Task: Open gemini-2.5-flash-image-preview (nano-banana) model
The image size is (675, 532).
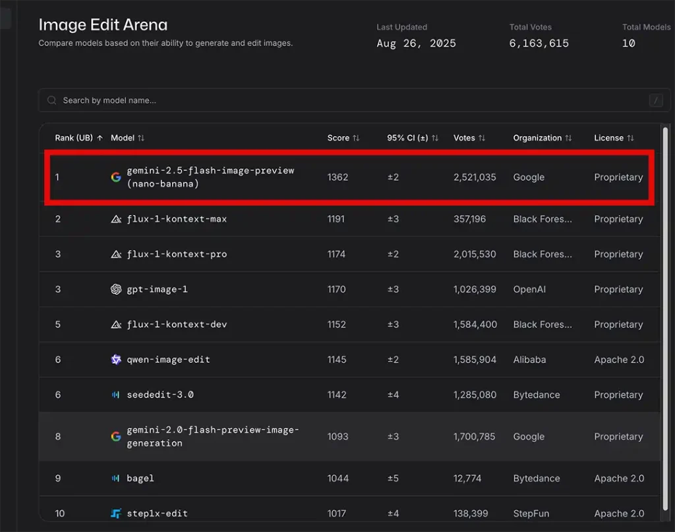Action: tap(210, 177)
